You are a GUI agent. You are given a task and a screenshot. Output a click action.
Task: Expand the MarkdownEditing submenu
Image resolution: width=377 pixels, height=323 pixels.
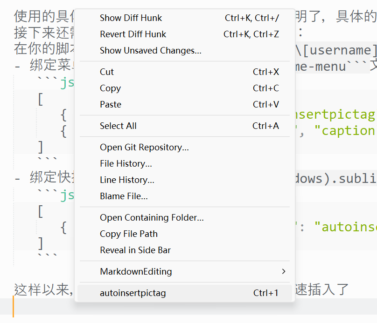(x=136, y=272)
